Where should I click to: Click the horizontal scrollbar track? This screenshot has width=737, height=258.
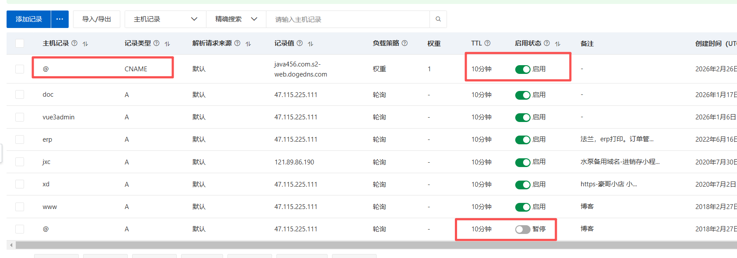tap(350, 245)
